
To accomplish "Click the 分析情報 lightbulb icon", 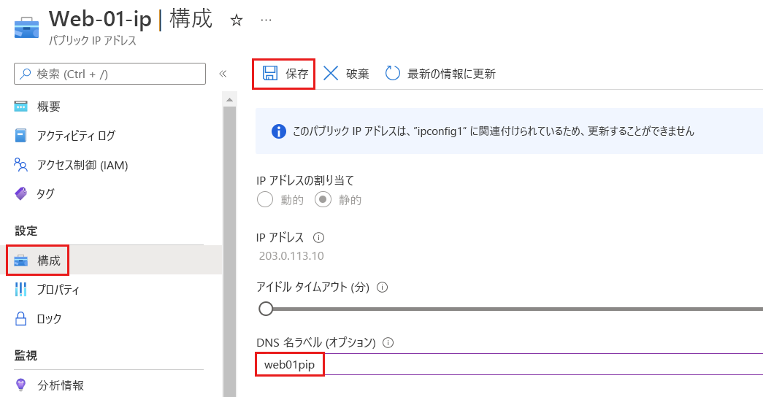I will click(21, 385).
